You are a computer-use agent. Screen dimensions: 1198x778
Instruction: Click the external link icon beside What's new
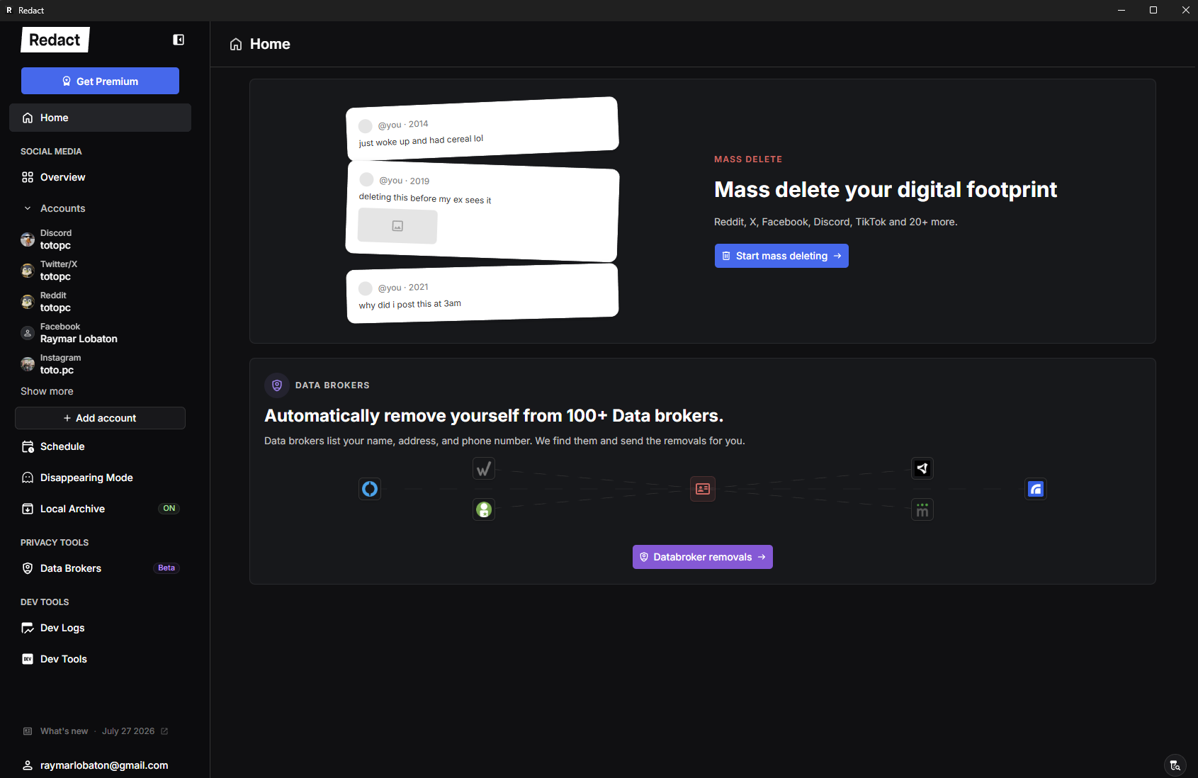(164, 731)
